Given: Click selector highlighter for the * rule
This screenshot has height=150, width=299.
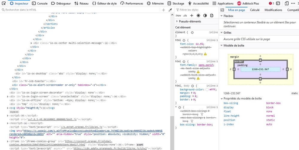Looking at the screenshot, I should (180, 107).
